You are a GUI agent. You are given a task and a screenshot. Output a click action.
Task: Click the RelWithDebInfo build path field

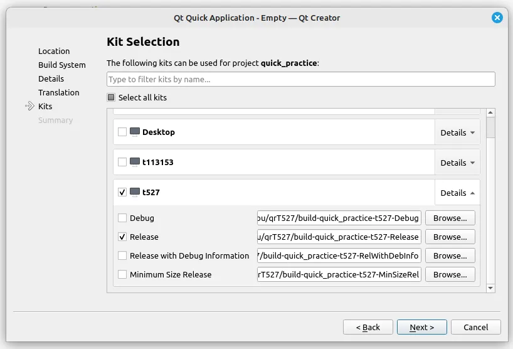[339, 255]
